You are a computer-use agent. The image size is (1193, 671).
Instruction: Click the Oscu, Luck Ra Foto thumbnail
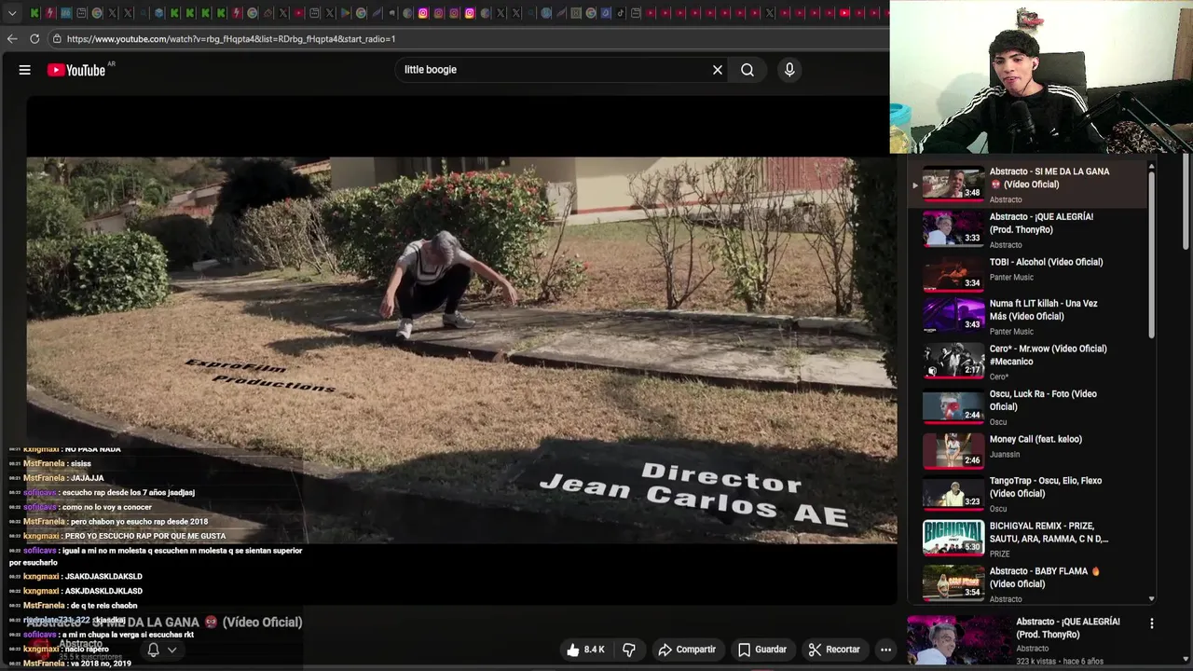click(x=953, y=407)
